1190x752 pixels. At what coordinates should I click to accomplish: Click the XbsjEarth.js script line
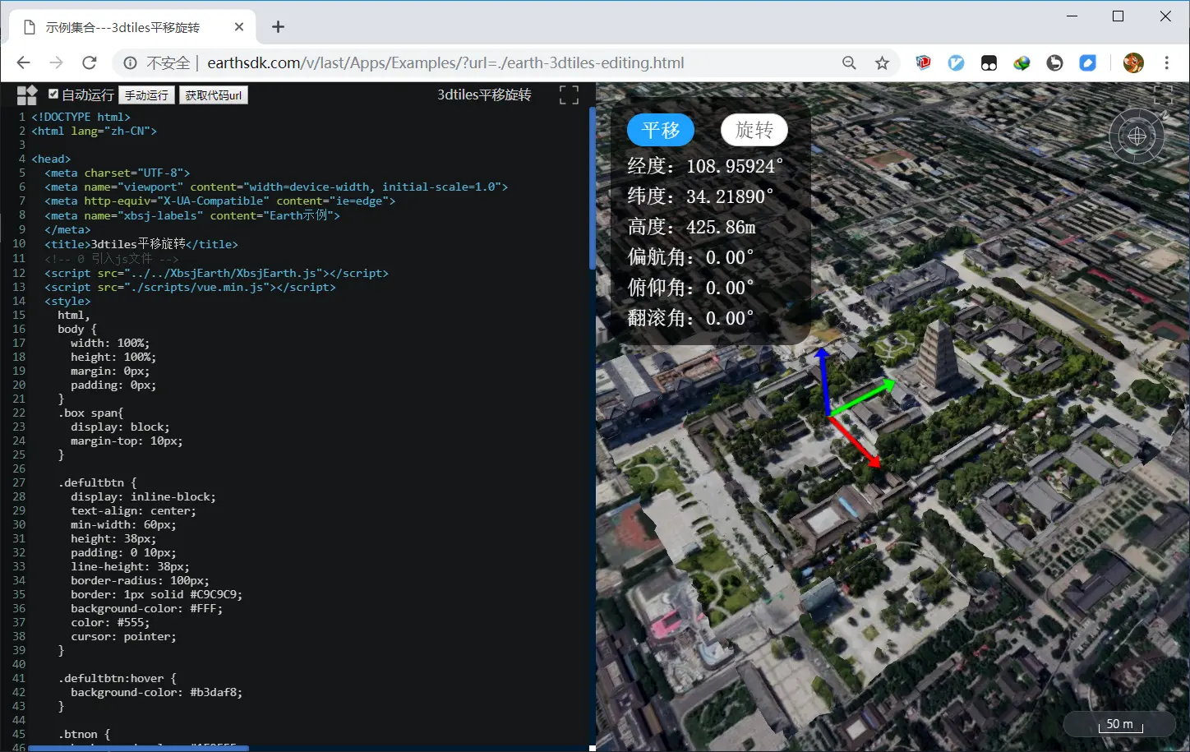pos(216,273)
